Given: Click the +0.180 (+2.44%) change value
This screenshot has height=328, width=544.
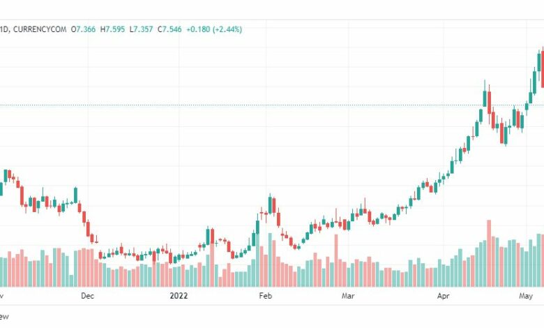Looking at the screenshot, I should [214, 29].
